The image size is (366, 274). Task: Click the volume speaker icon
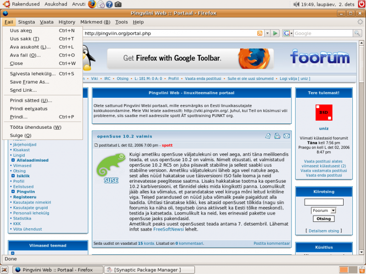coord(296,4)
